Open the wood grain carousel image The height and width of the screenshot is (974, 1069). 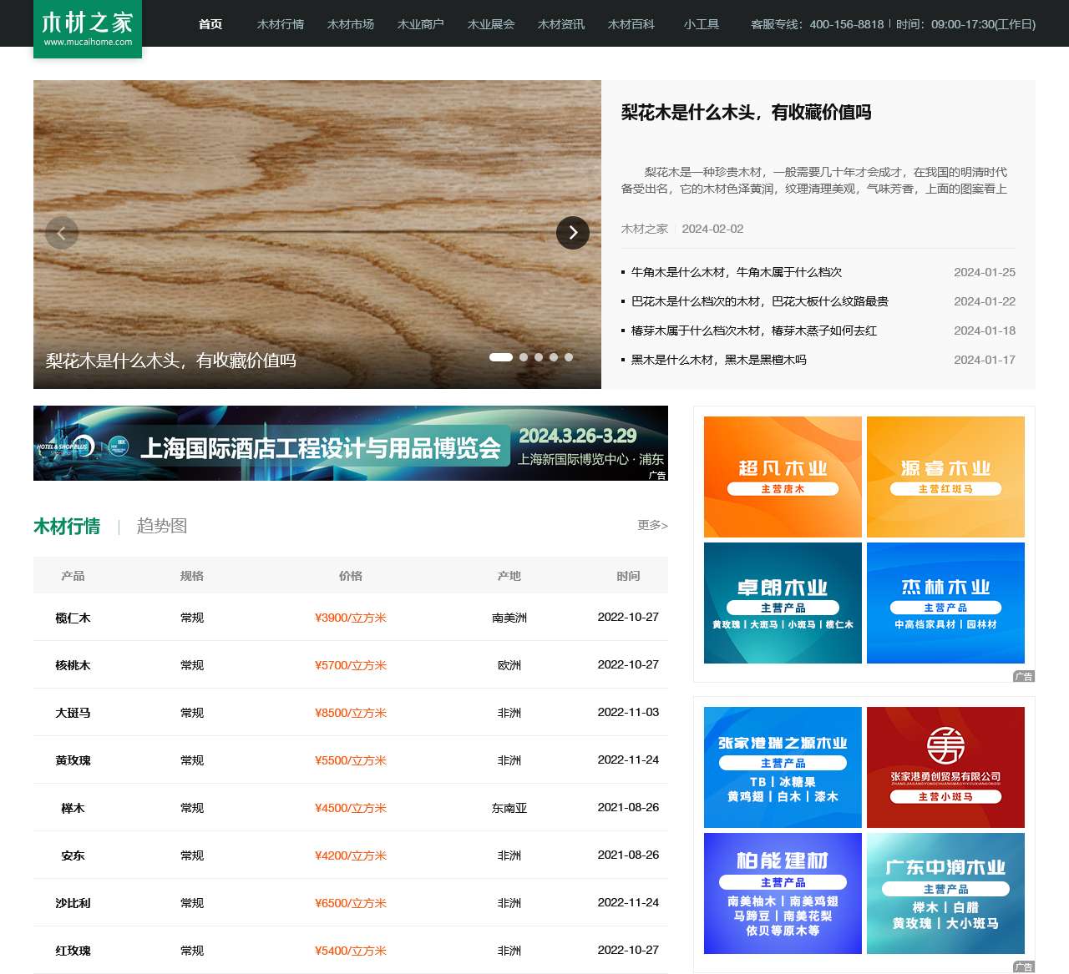(317, 235)
